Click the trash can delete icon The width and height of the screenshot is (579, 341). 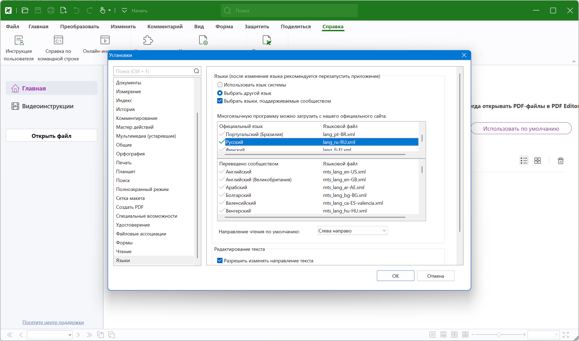coord(561,161)
